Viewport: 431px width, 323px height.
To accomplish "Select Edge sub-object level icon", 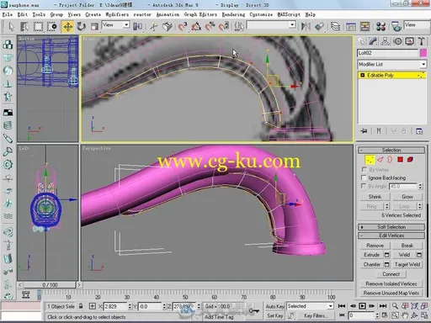I will (x=380, y=160).
